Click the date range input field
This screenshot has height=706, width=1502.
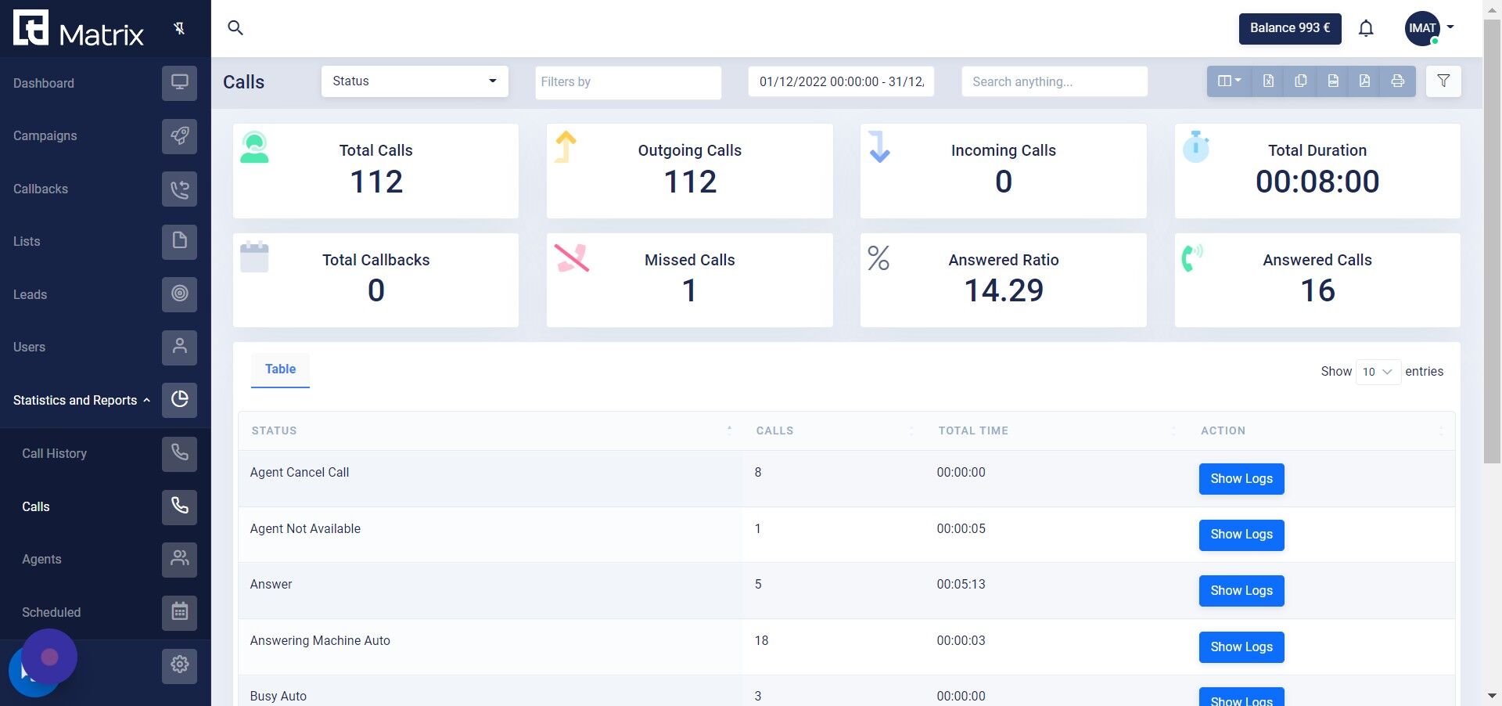841,81
